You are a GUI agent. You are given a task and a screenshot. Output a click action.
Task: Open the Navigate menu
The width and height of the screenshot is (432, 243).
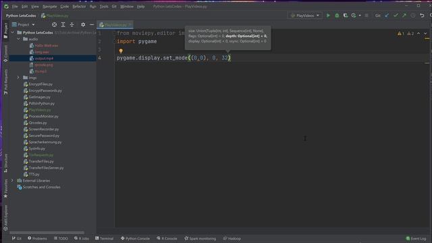tap(49, 6)
